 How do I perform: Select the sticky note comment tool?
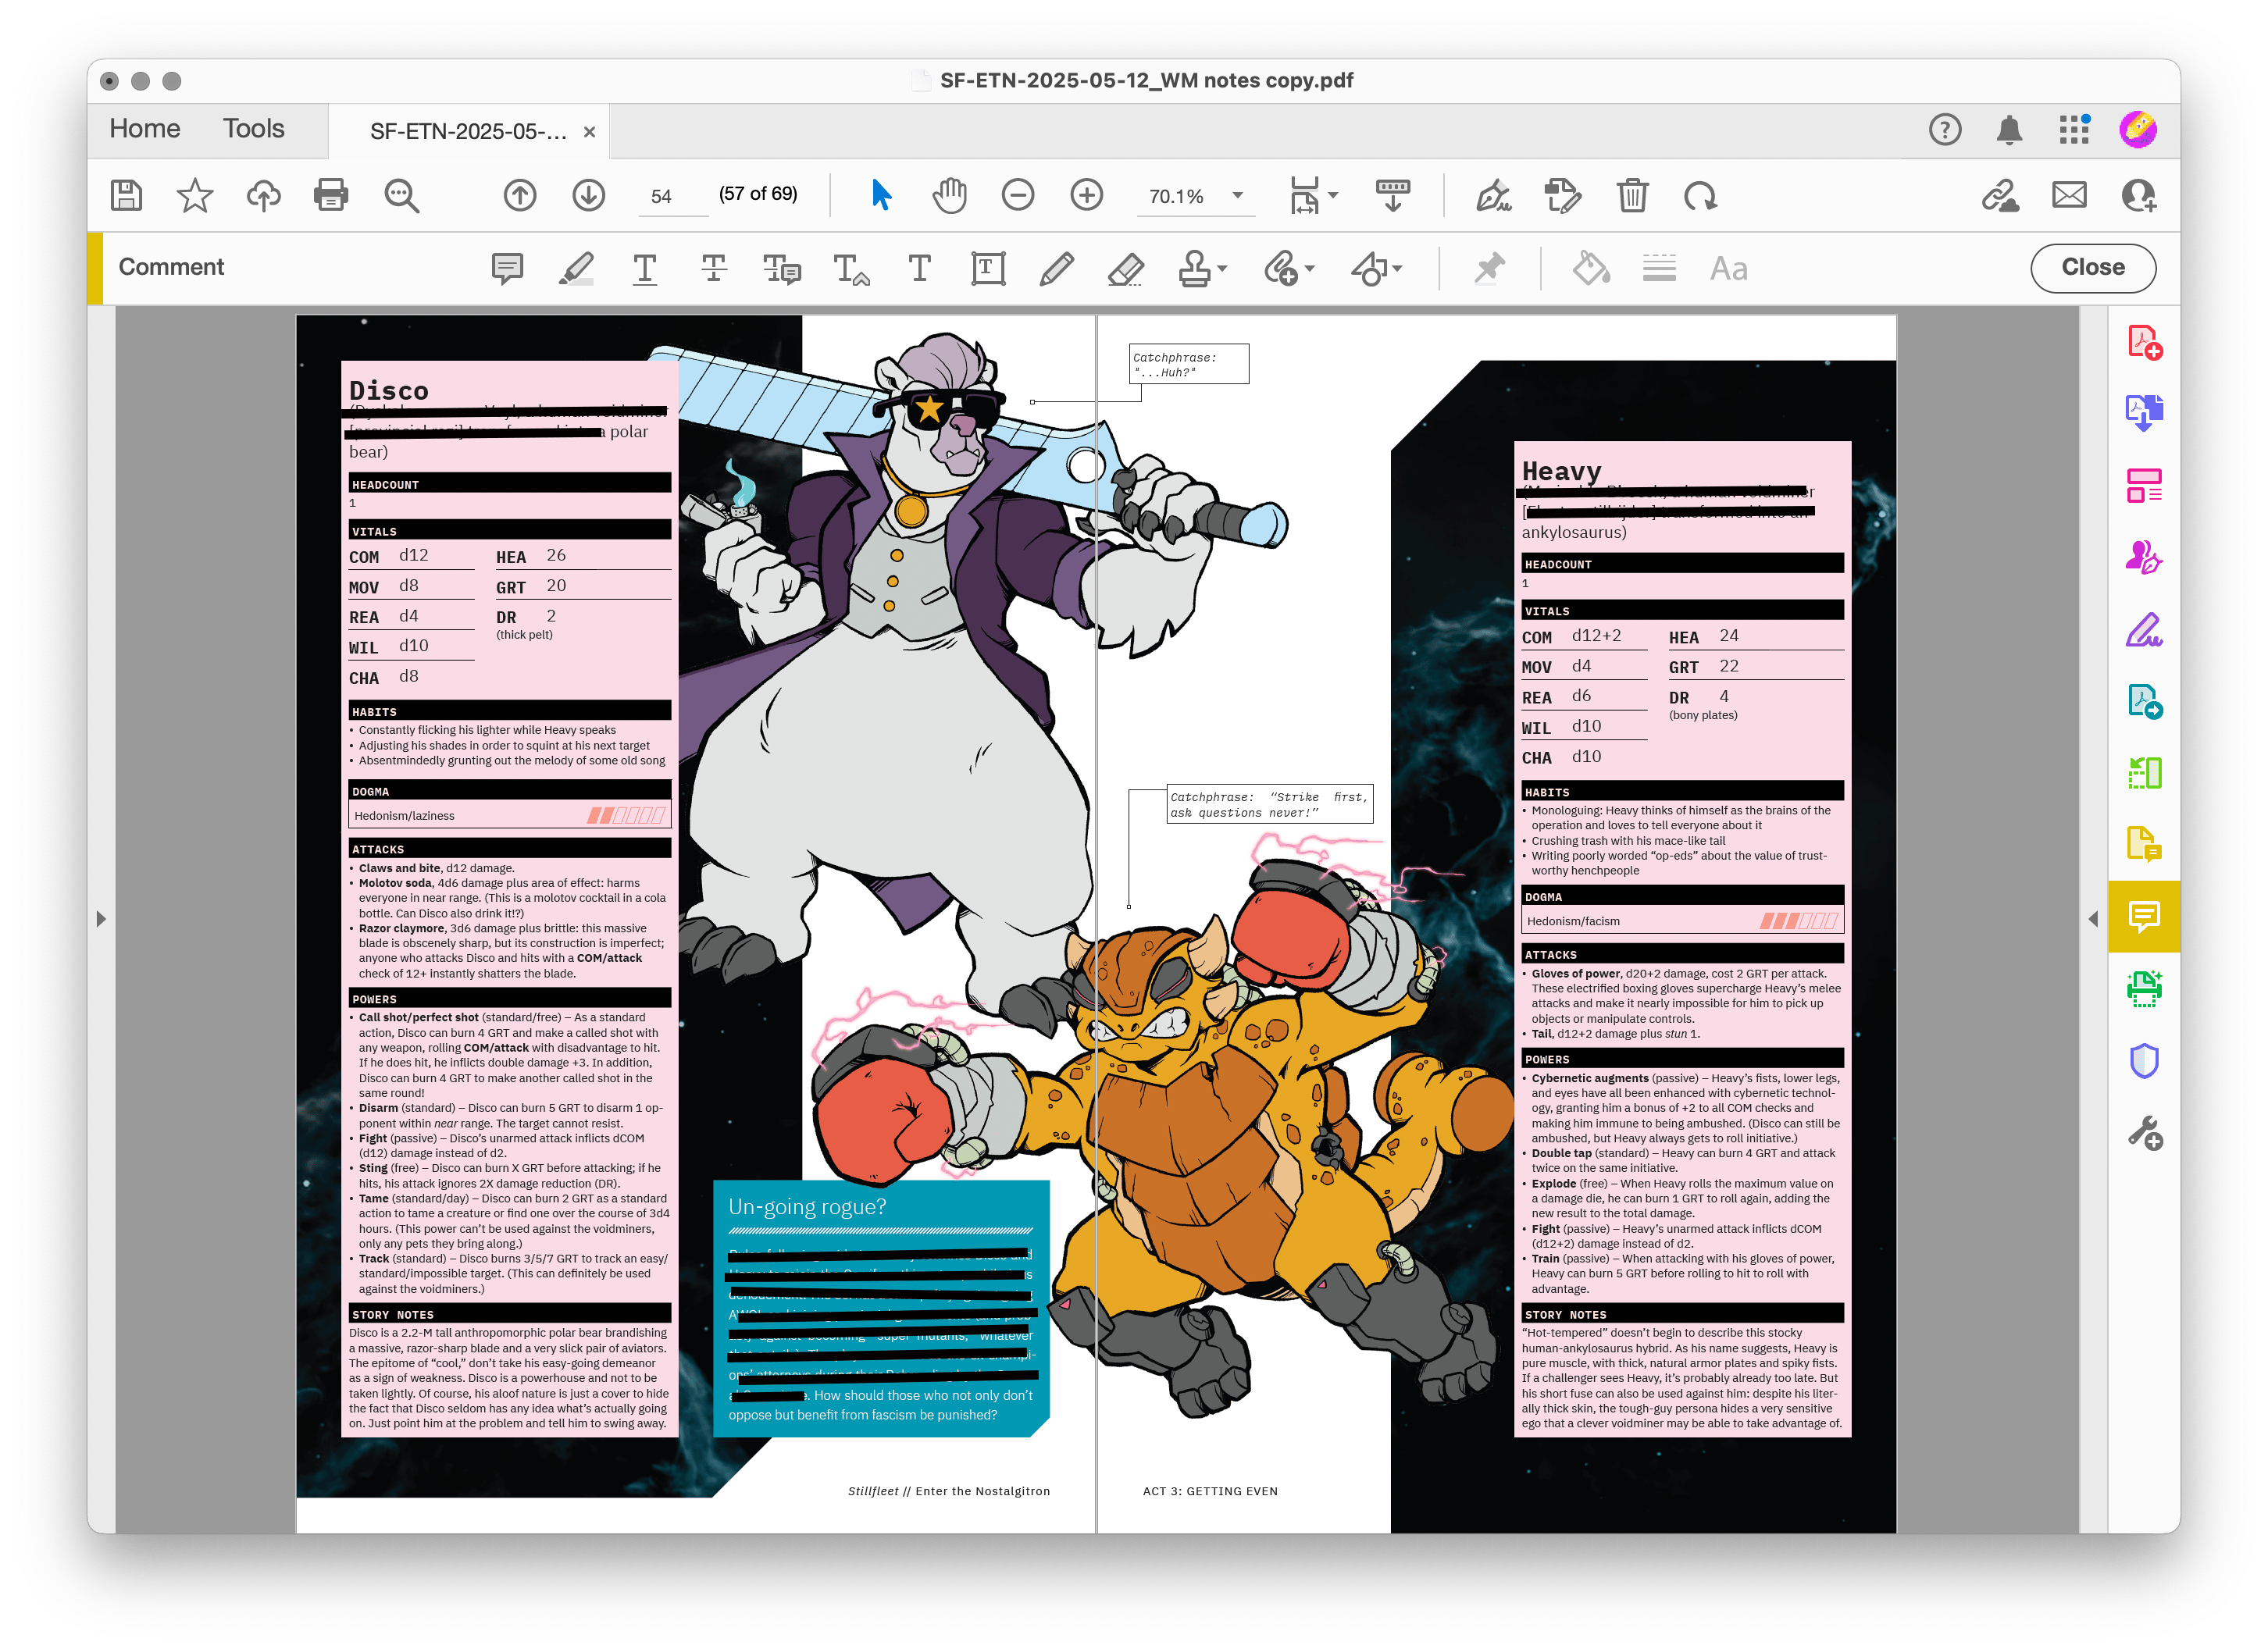click(507, 268)
